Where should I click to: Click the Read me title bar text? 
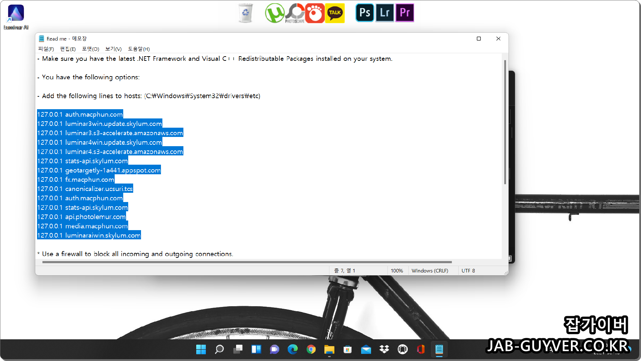67,38
